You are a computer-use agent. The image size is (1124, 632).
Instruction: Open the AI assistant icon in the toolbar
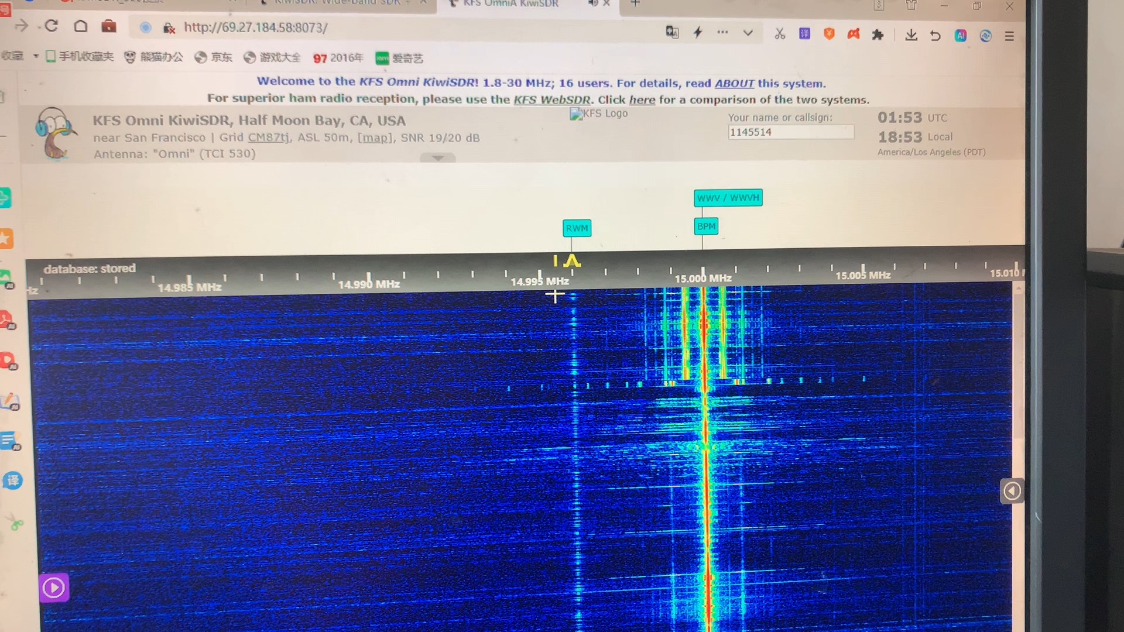coord(961,36)
